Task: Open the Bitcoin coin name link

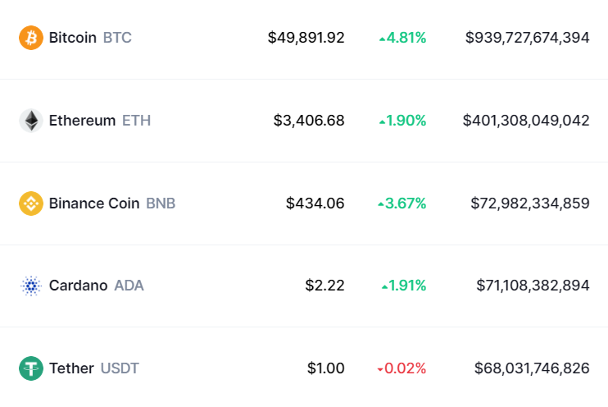Action: 72,38
